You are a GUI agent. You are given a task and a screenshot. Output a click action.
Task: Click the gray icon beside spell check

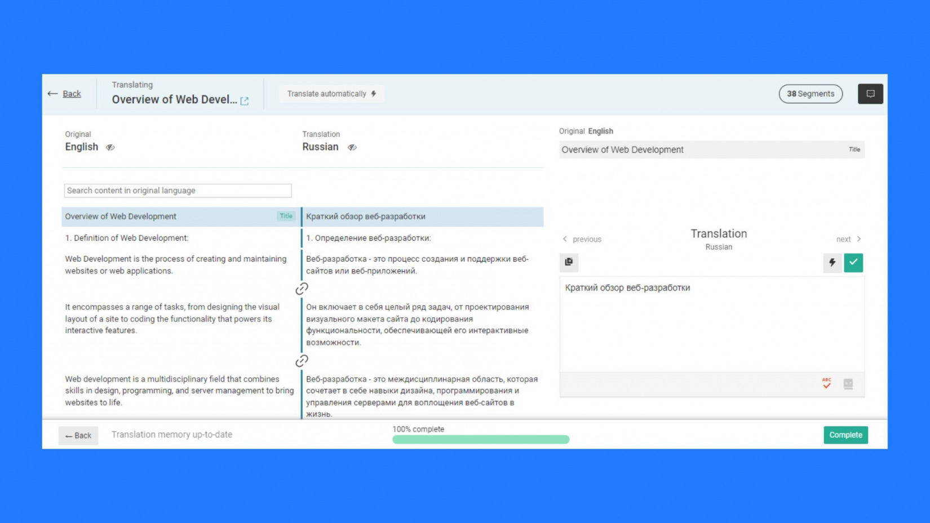tap(848, 384)
